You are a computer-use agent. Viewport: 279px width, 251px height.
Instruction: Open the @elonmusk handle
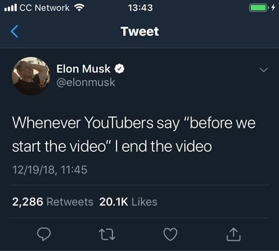pos(86,82)
